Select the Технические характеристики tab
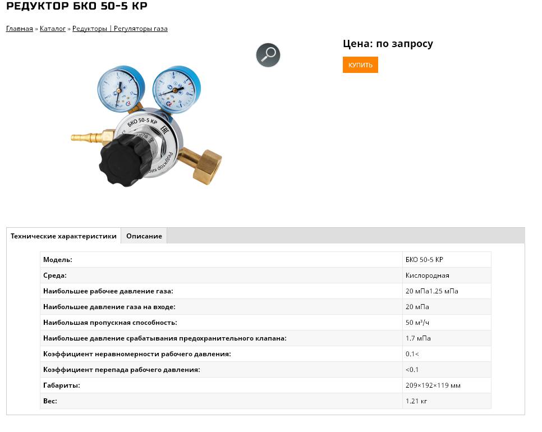542x432 pixels. coord(63,236)
